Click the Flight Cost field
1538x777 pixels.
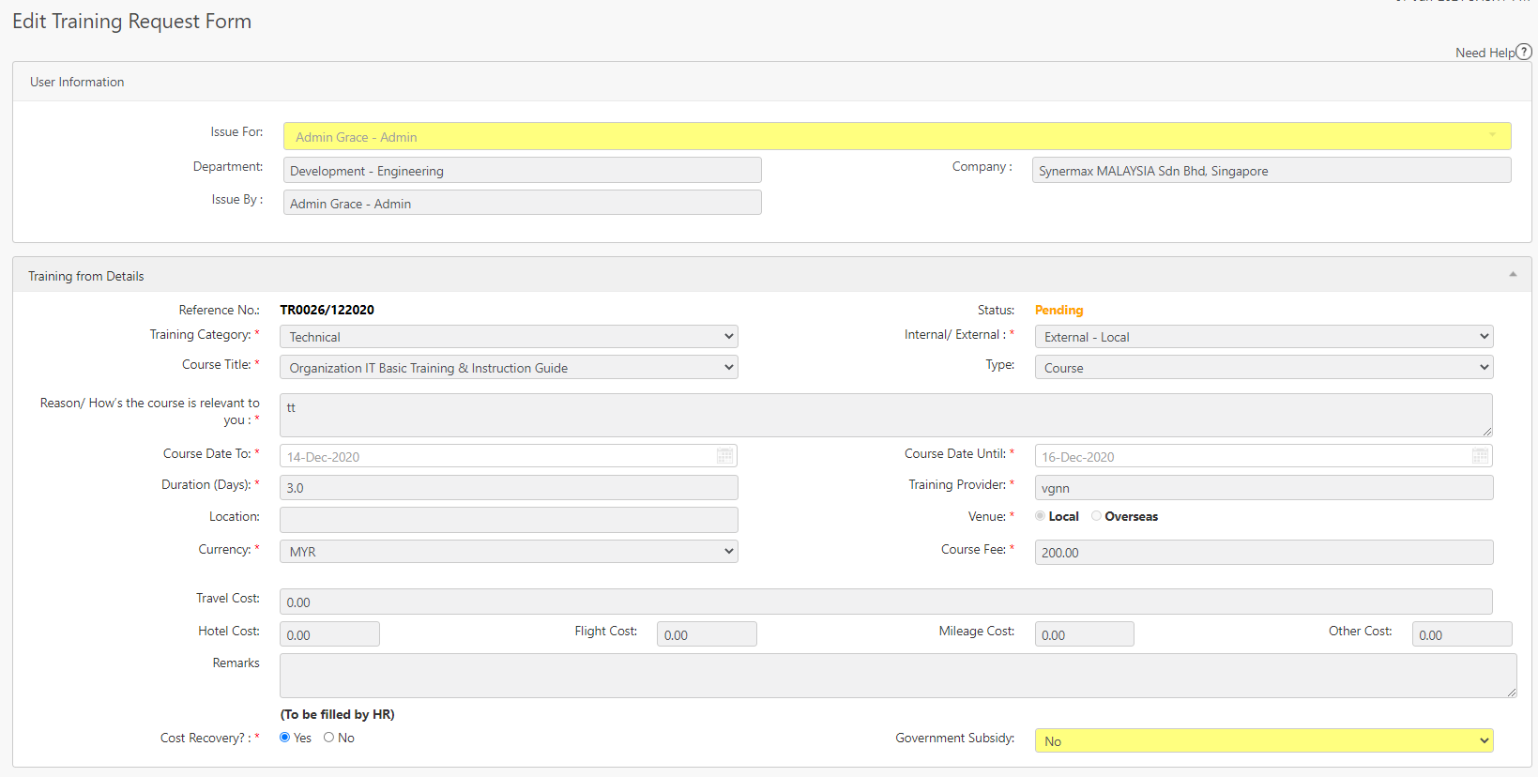tap(707, 634)
